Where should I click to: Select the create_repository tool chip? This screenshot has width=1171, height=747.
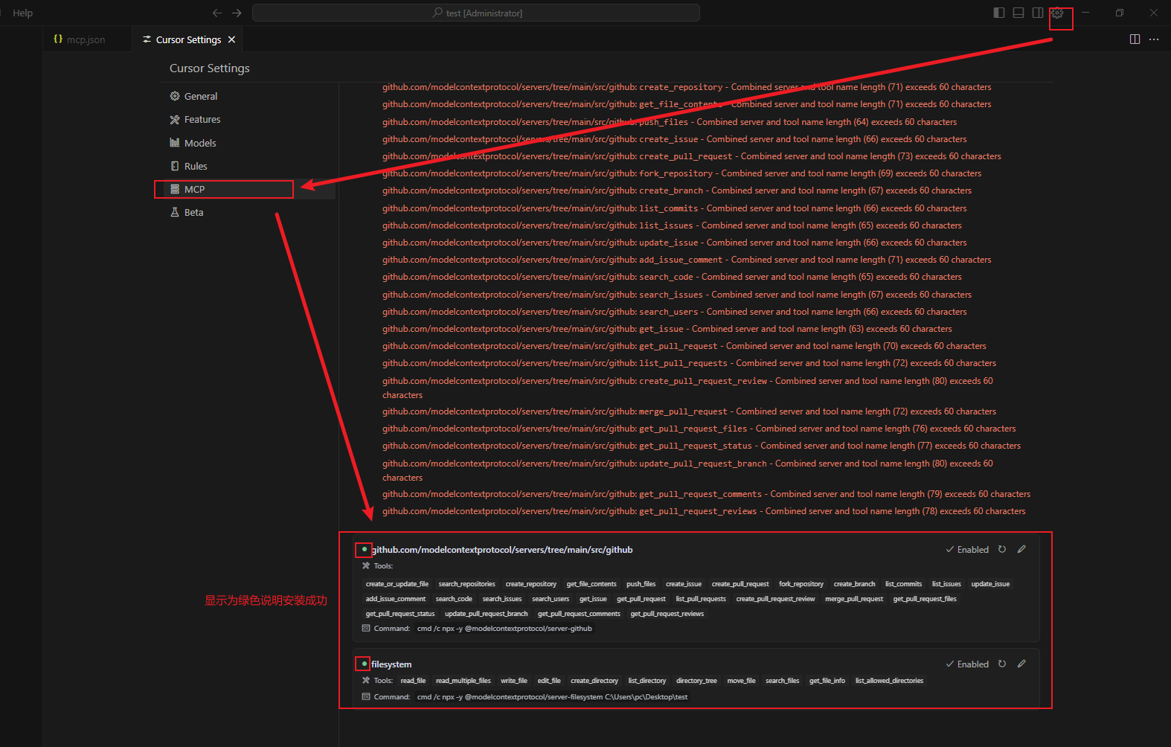(530, 584)
